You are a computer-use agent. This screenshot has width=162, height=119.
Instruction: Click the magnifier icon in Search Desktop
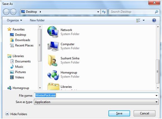156,12
